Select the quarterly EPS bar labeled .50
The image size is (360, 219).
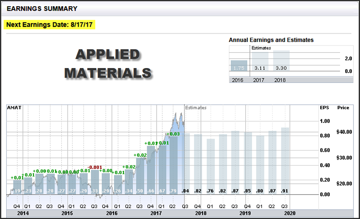tap(140, 176)
